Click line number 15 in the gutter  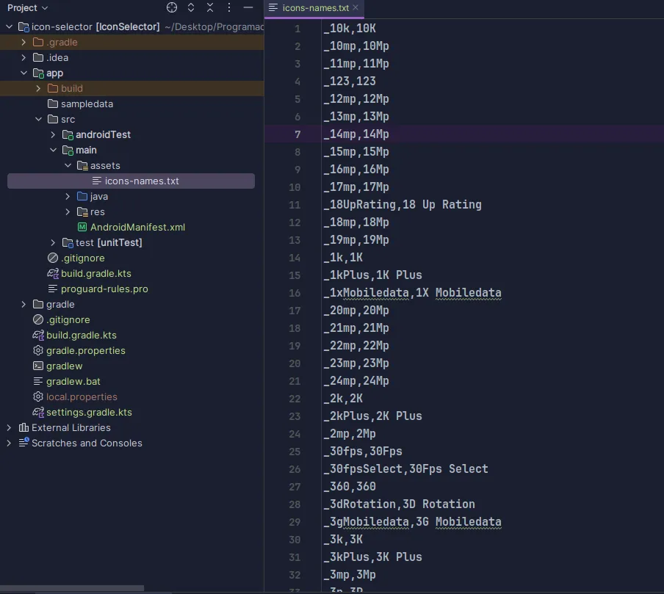click(x=295, y=275)
